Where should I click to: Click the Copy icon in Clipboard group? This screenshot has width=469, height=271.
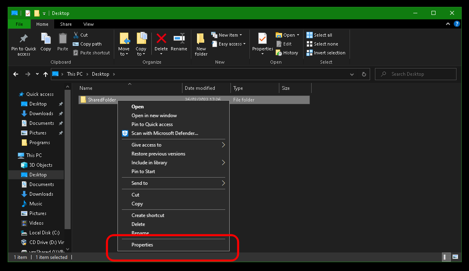(46, 39)
